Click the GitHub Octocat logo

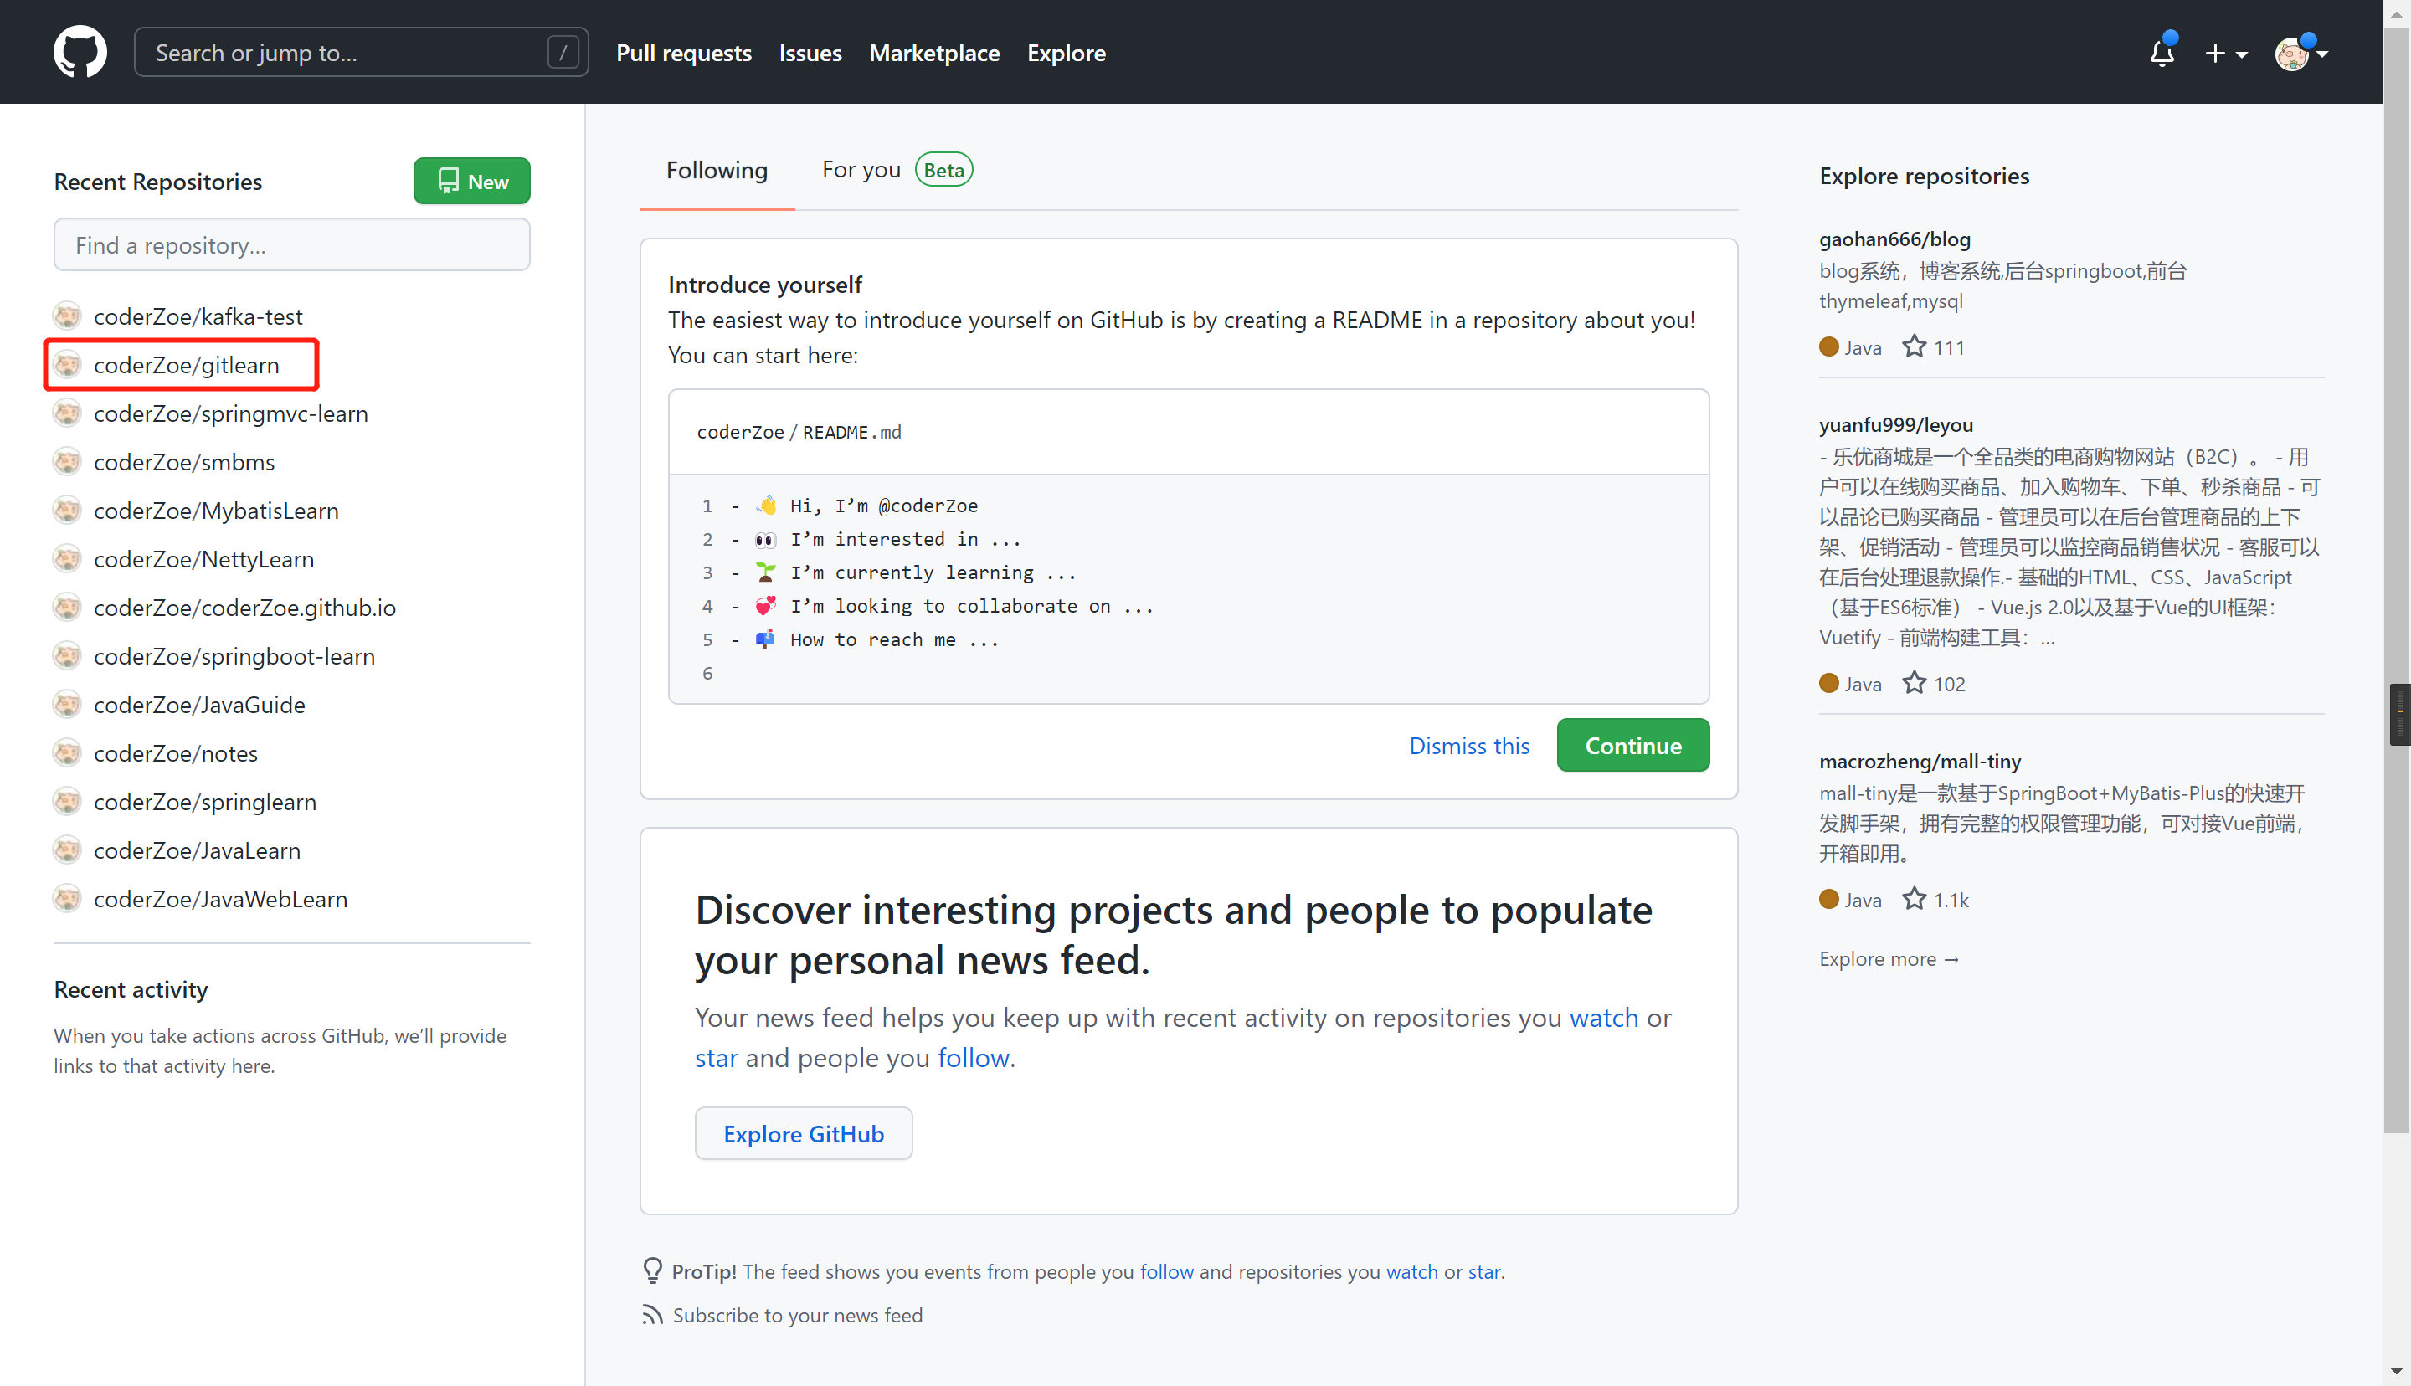[80, 53]
